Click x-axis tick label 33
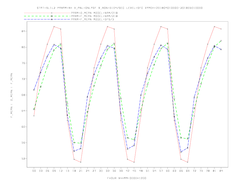Image resolution: width=241 pixels, height=186 pixels. point(107,171)
